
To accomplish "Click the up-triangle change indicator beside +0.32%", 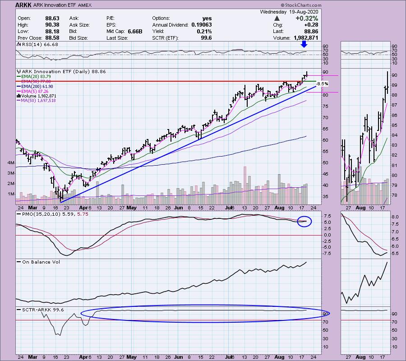I will pos(277,19).
